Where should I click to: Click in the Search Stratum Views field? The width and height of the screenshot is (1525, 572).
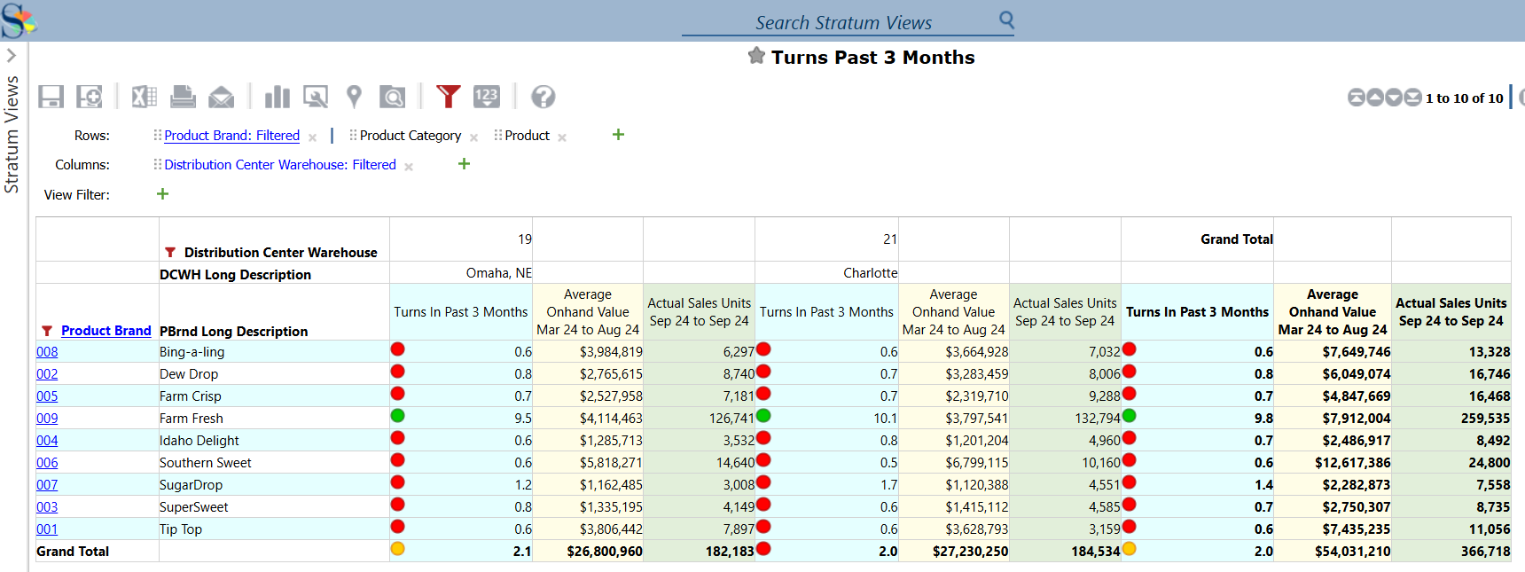point(842,23)
